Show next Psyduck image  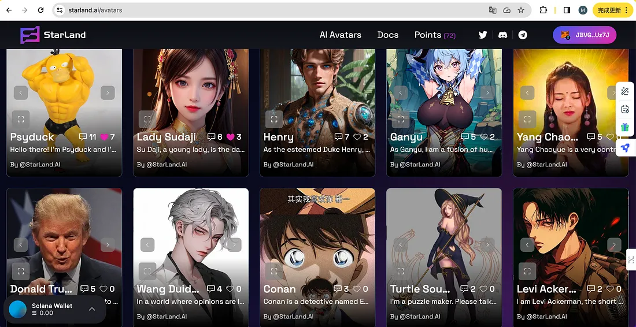[x=108, y=93]
